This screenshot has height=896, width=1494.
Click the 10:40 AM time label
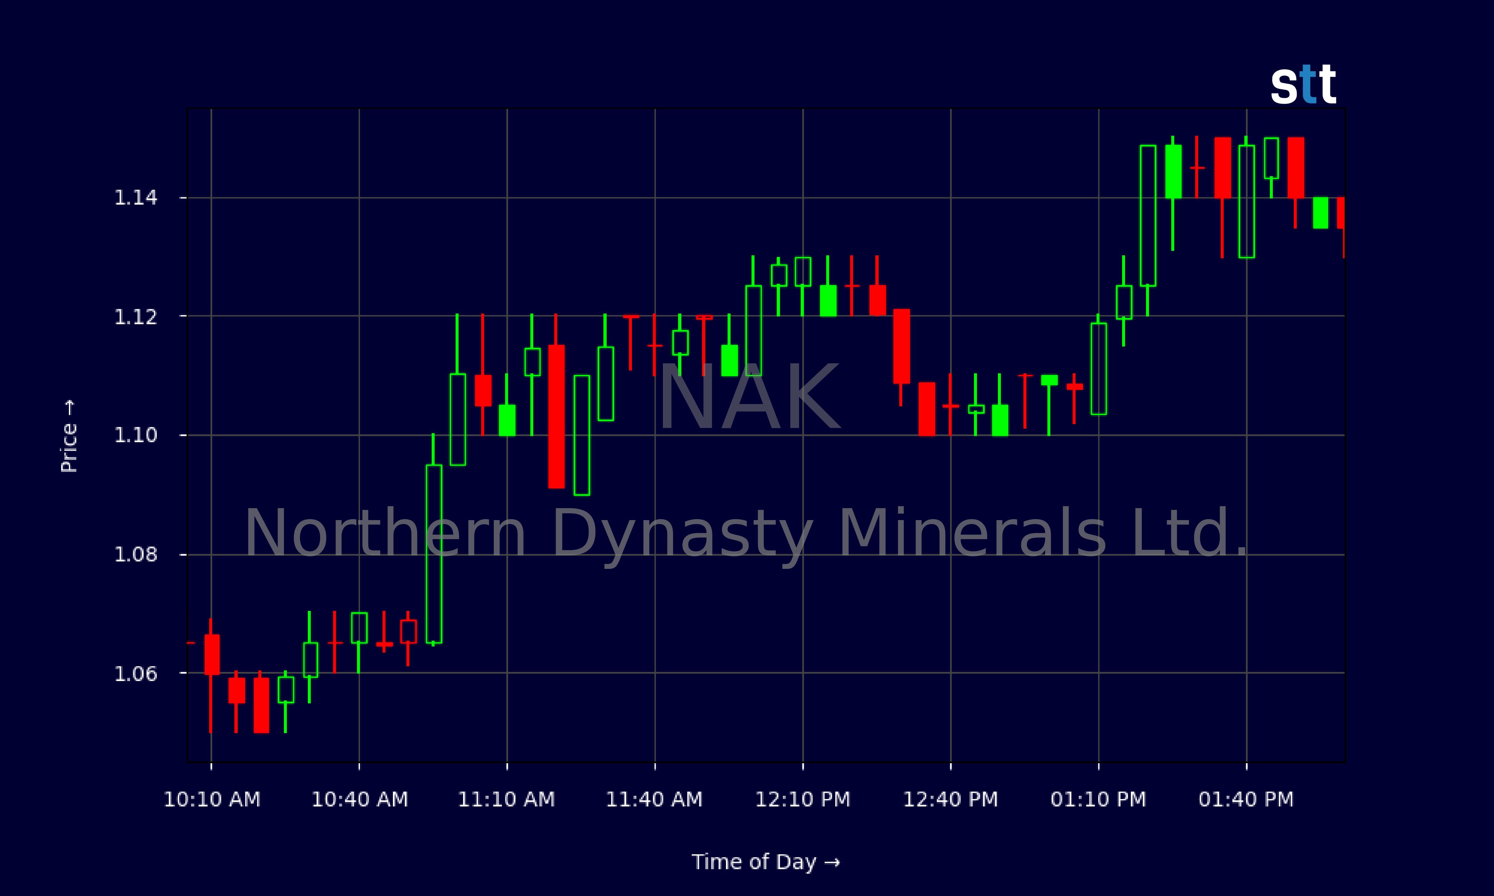360,799
